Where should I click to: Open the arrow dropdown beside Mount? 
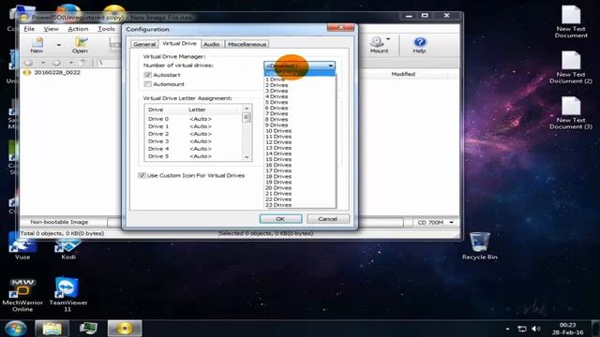point(388,39)
